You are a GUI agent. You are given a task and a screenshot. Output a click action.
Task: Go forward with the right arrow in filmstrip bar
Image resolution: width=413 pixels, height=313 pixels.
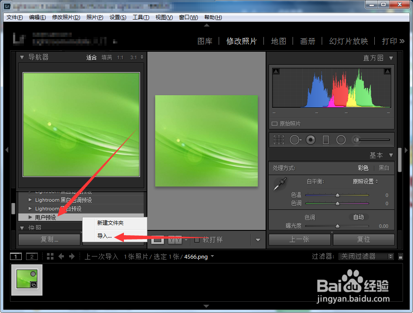click(x=72, y=256)
